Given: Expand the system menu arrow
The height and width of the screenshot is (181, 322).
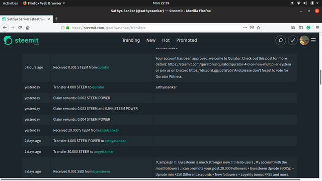Looking at the screenshot, I should [317, 4].
